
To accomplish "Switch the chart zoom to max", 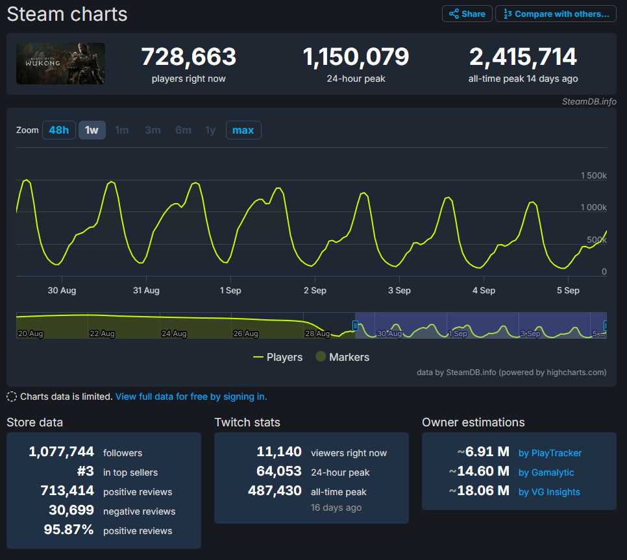I will (243, 130).
